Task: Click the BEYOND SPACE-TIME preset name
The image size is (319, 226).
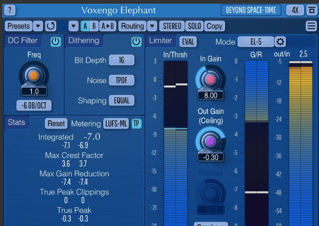Action: (251, 10)
